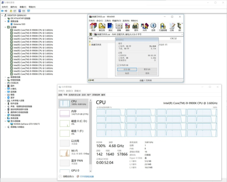Click the WinRAR Test (测试) toolbar icon
The image size is (227, 182).
pos(110,26)
